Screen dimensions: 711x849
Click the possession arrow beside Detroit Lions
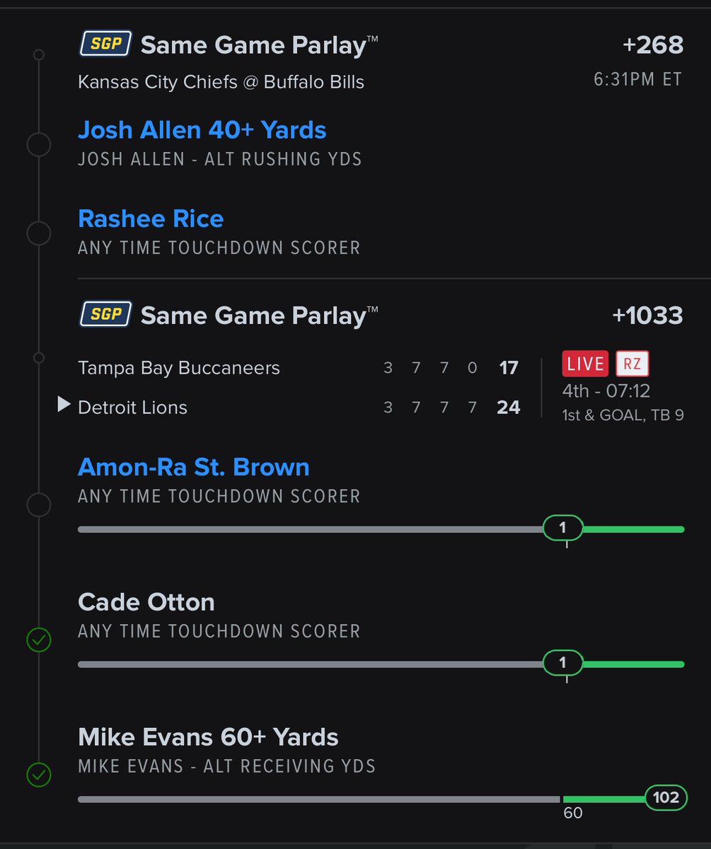(x=64, y=405)
